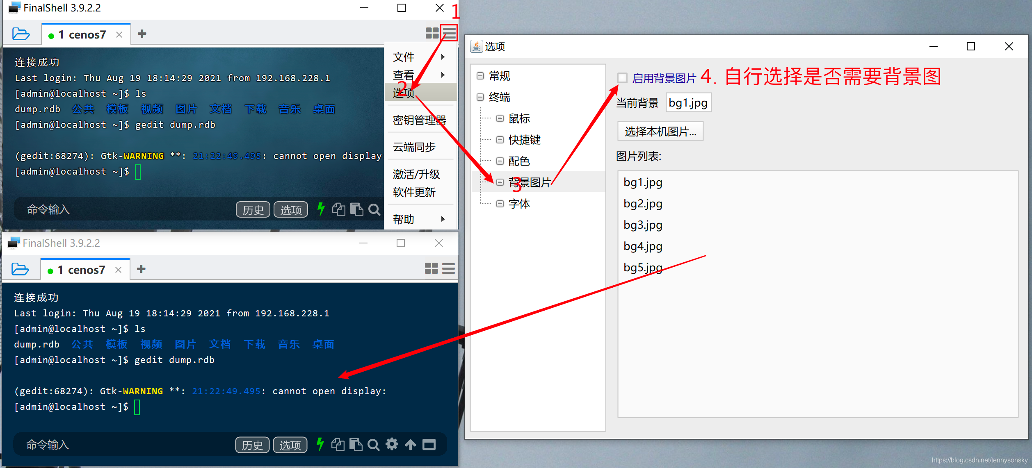Add new tab in bottom FinalShell window

coord(141,269)
